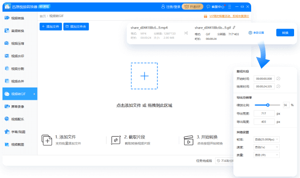Viewport: 300px width, 178px height.
Task: Click the 开始时间 input field
Action: tap(264, 79)
